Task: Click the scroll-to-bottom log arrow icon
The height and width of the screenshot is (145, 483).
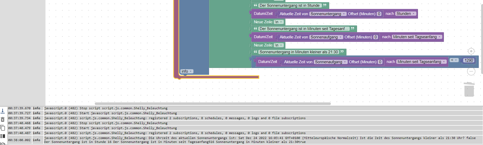Action: click(x=3, y=111)
